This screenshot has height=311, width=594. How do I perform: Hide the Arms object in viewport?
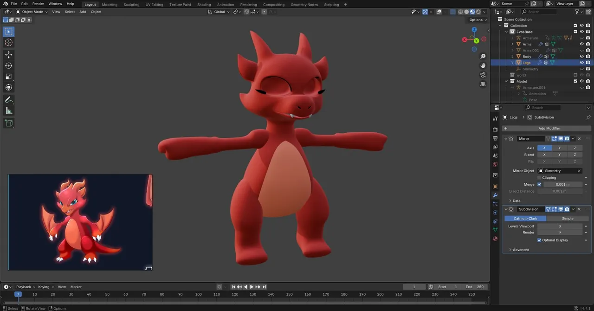coord(581,44)
